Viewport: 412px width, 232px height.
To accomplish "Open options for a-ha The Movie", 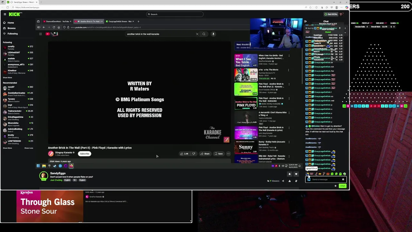I will (x=289, y=70).
